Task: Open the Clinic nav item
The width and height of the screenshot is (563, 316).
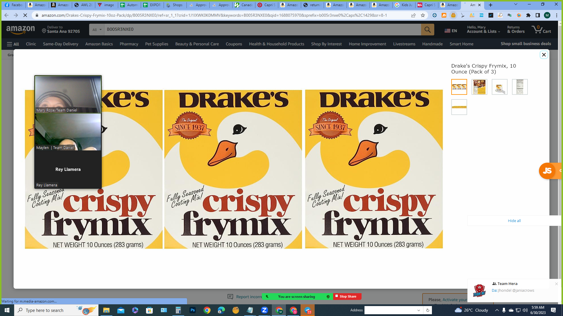Action: (31, 44)
